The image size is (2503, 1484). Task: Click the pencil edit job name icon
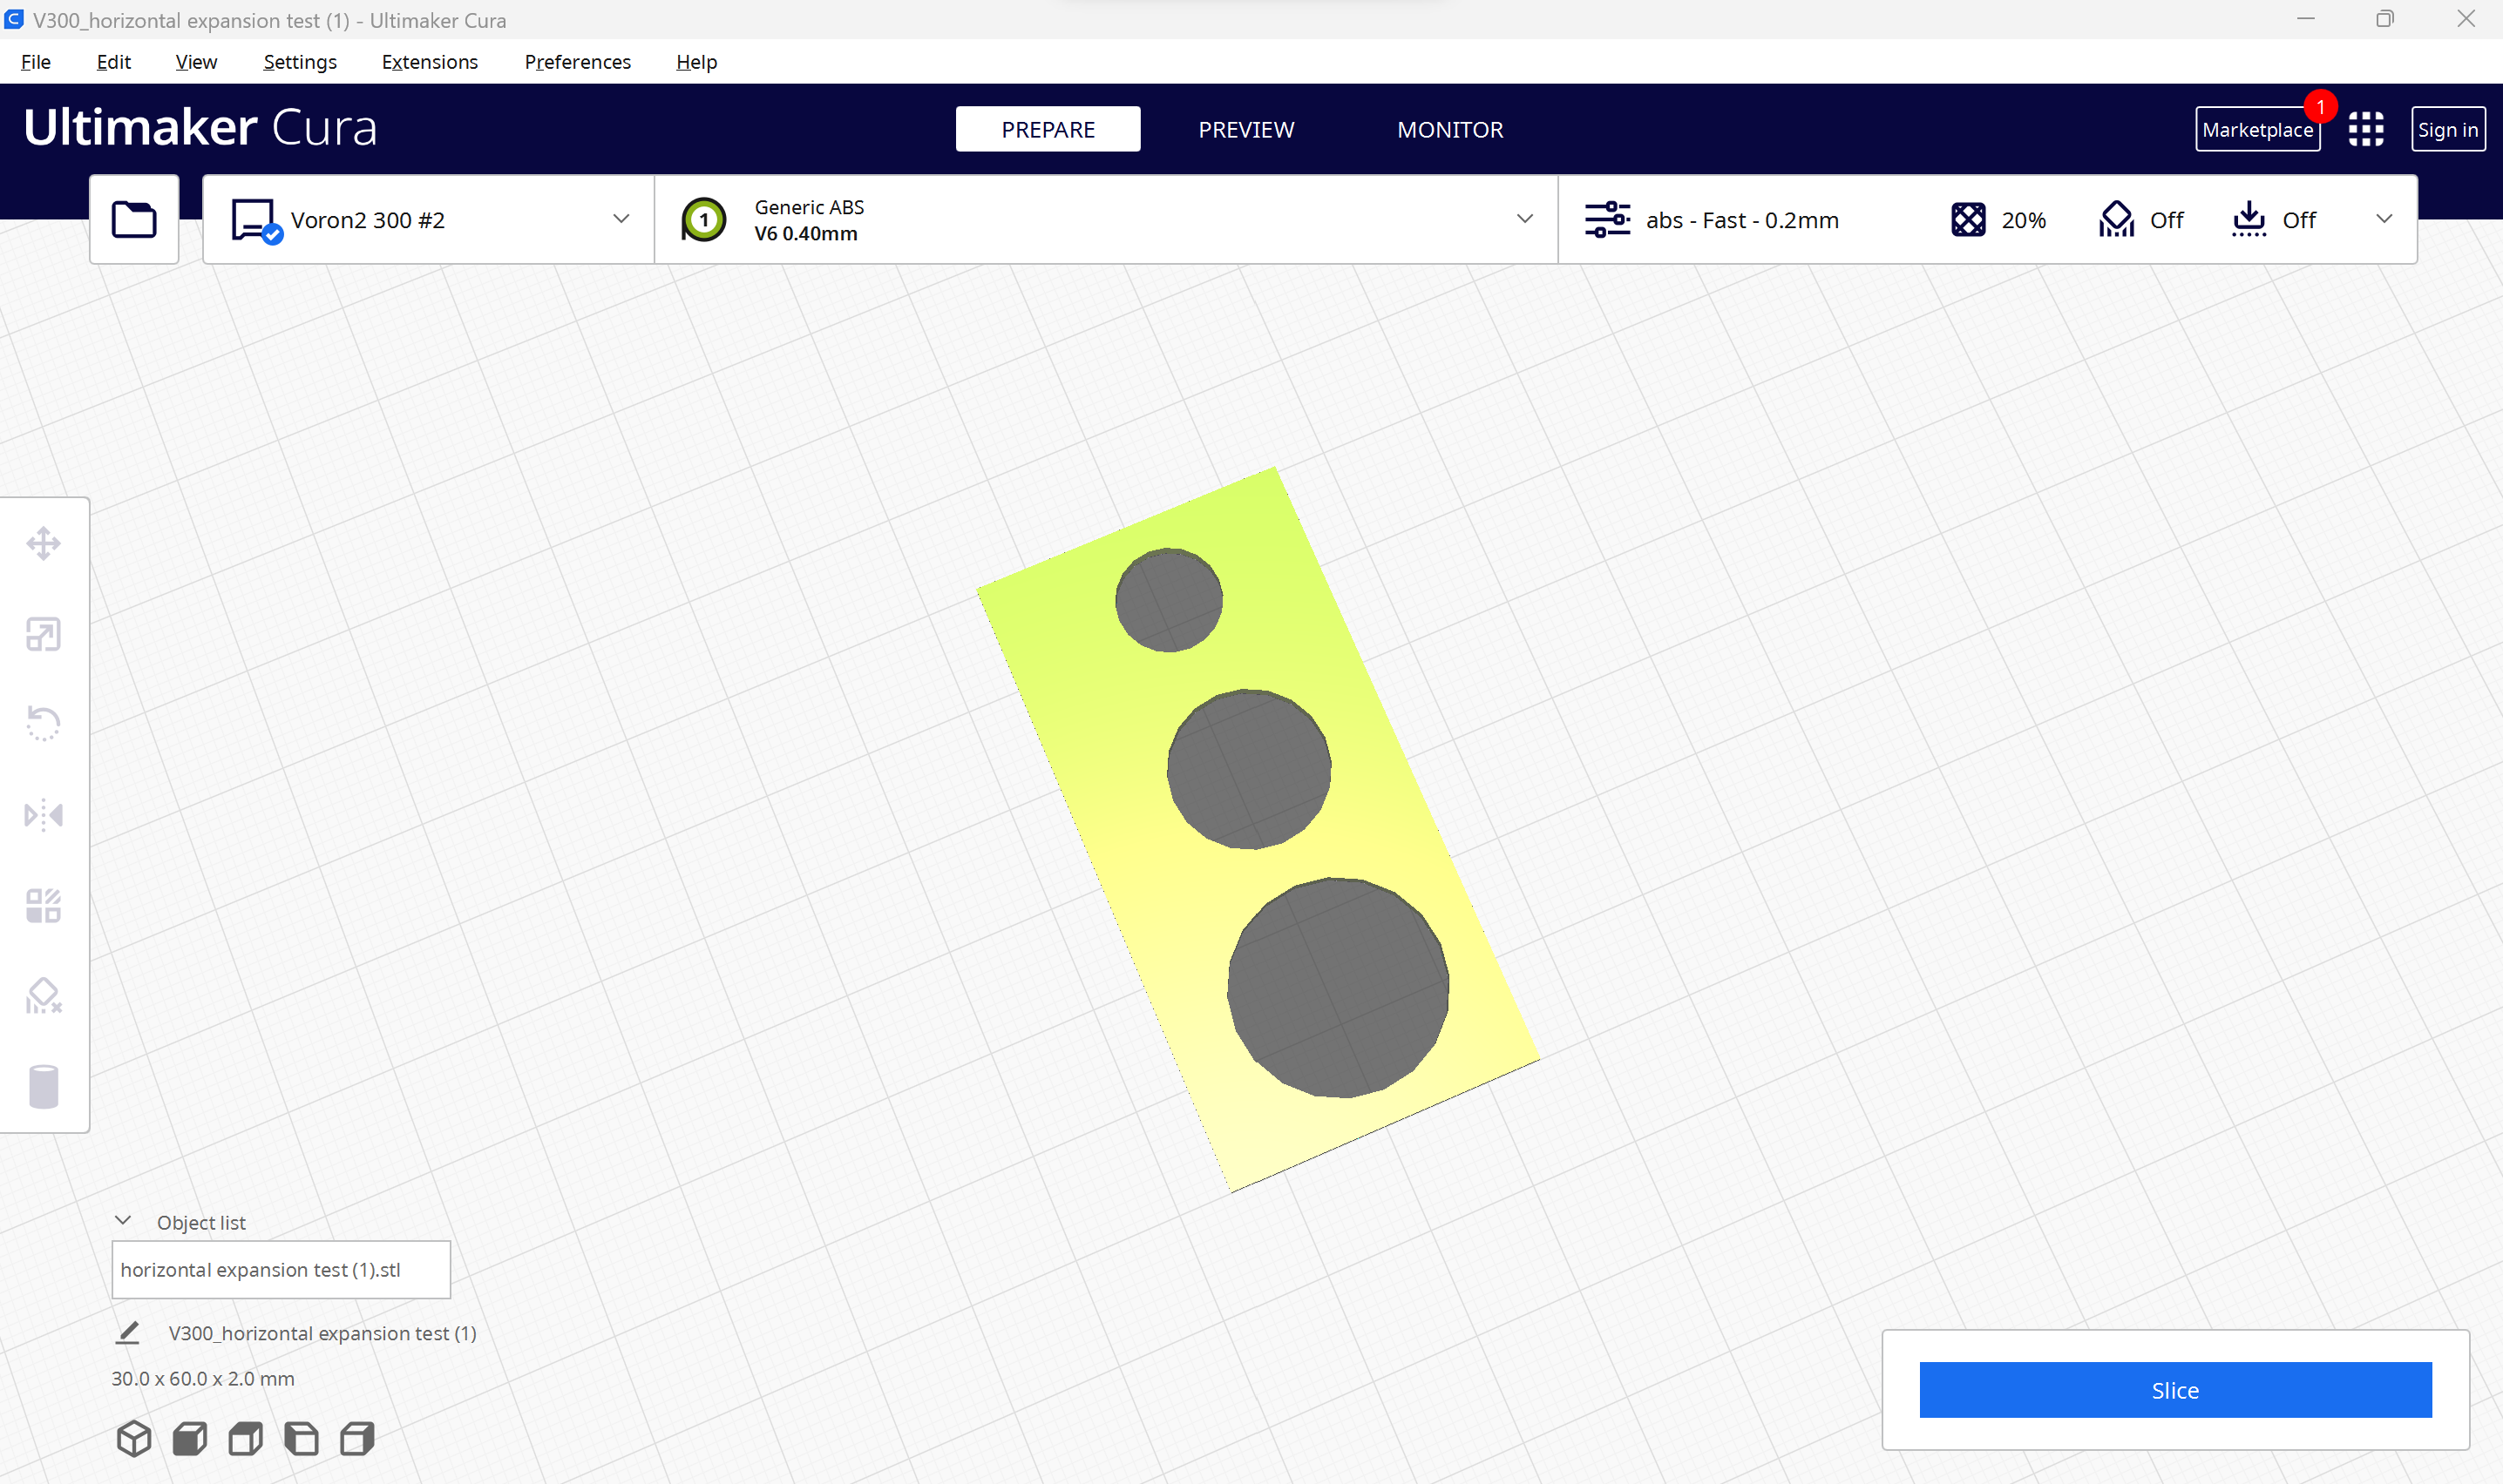click(x=128, y=1333)
